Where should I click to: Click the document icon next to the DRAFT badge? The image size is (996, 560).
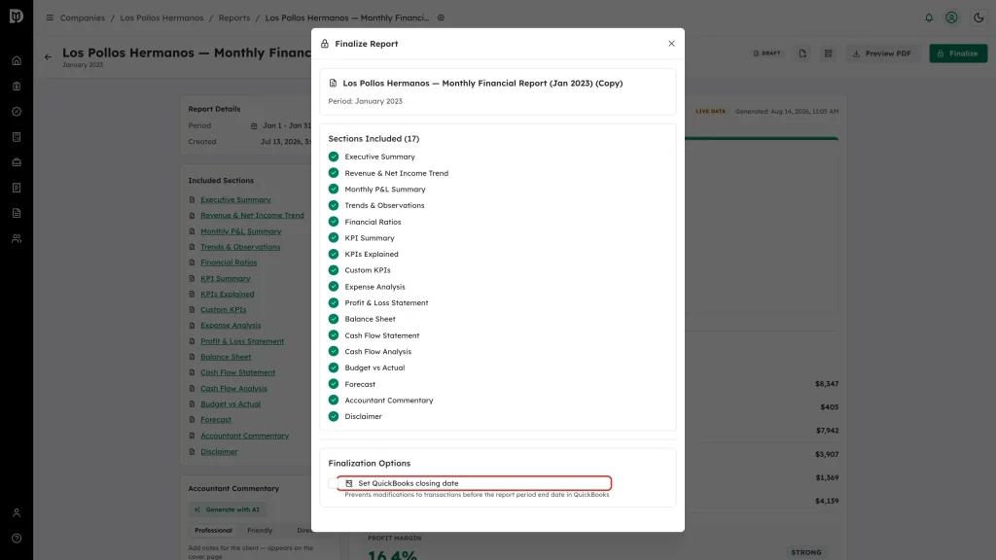pyautogui.click(x=802, y=53)
